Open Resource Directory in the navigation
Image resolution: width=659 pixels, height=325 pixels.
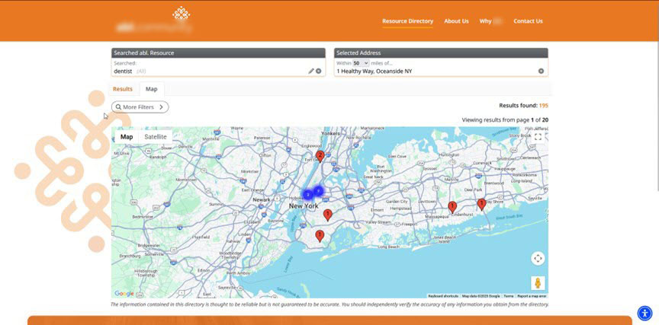[407, 21]
